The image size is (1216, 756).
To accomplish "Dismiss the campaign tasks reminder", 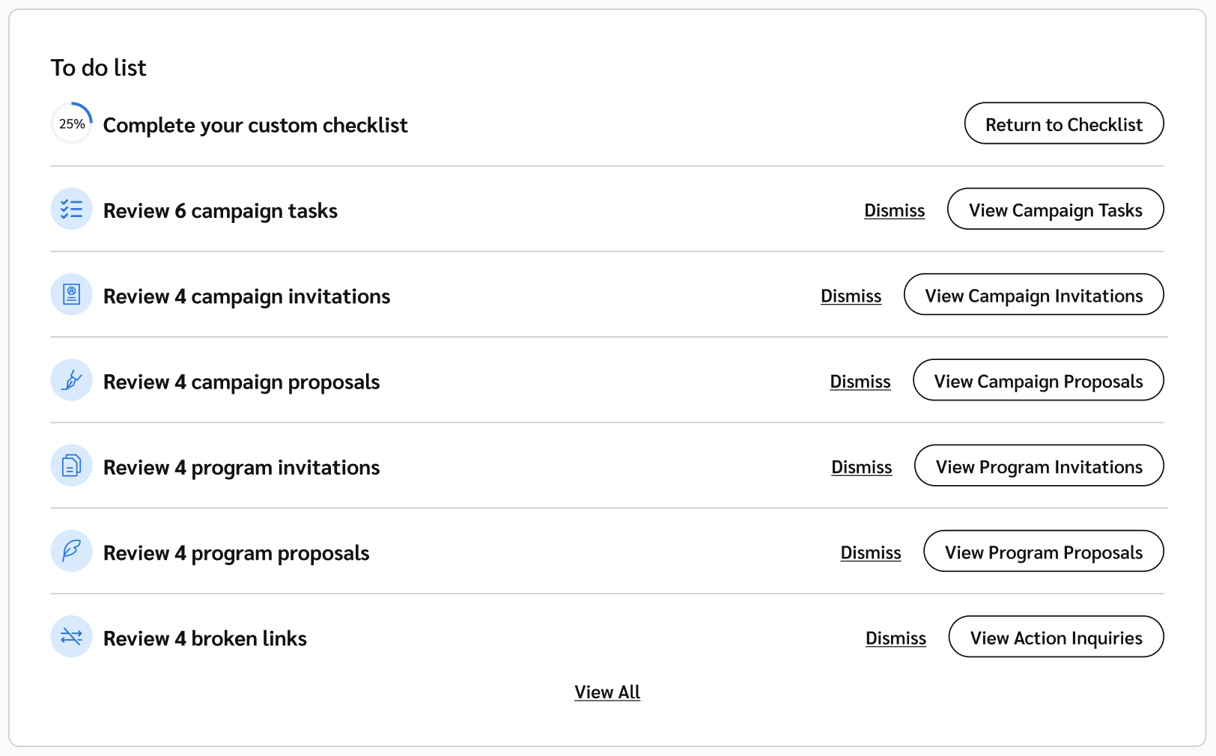I will tap(895, 210).
